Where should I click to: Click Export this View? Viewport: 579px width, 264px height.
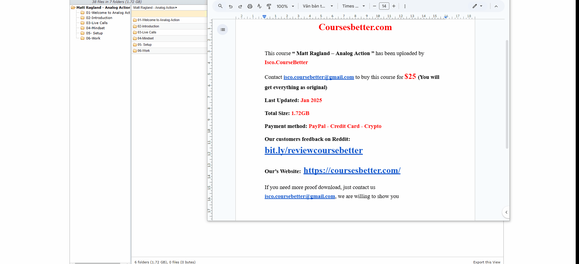[x=487, y=262]
